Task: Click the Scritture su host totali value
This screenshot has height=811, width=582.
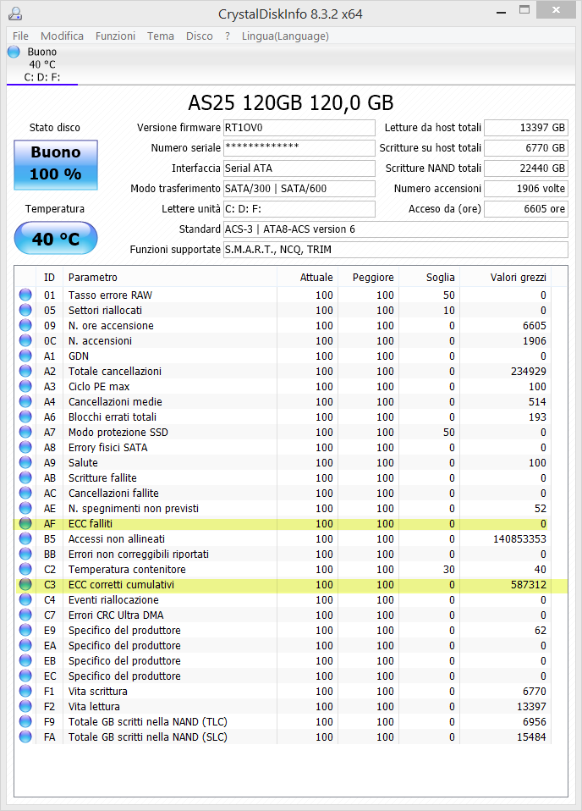Action: (x=525, y=148)
